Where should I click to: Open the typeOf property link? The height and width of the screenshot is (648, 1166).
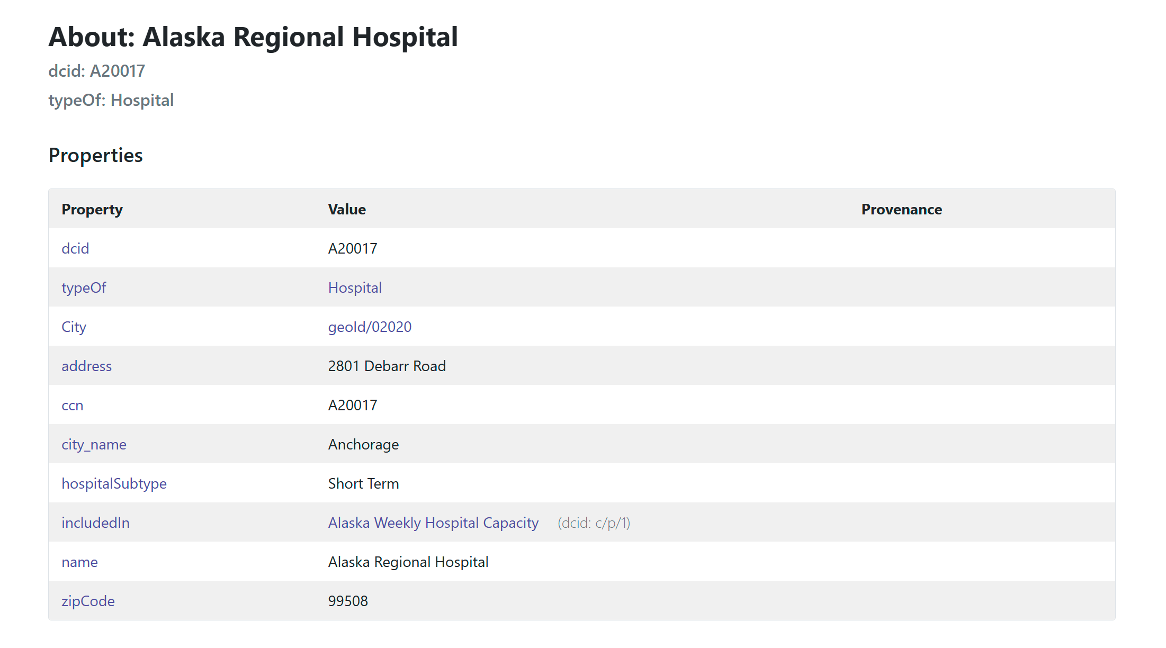pyautogui.click(x=84, y=288)
